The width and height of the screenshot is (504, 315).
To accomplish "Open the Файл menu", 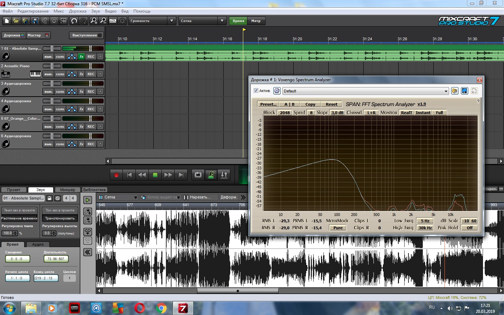I will point(7,11).
